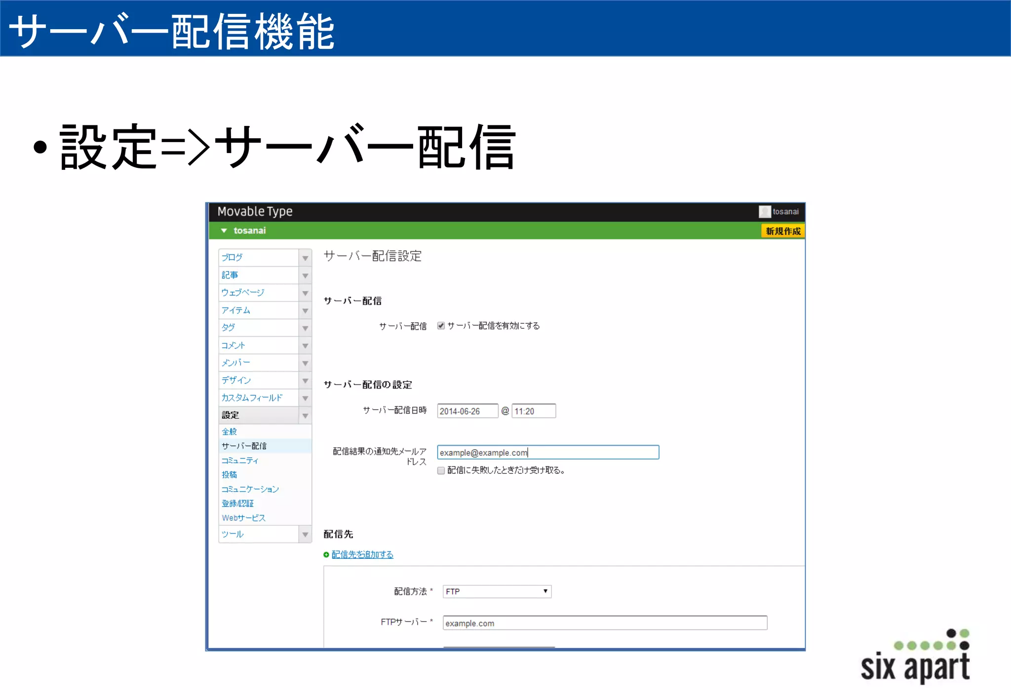This screenshot has width=1011, height=700.
Task: Open the ウェブページ sidebar menu
Action: [259, 293]
